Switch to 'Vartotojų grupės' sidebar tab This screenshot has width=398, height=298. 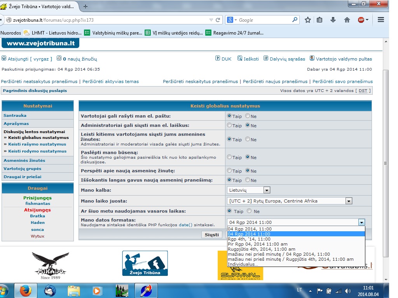tap(22, 168)
